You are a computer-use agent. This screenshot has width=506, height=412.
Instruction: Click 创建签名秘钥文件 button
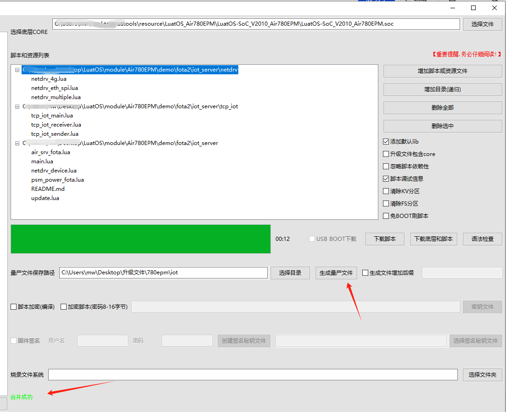coord(244,341)
